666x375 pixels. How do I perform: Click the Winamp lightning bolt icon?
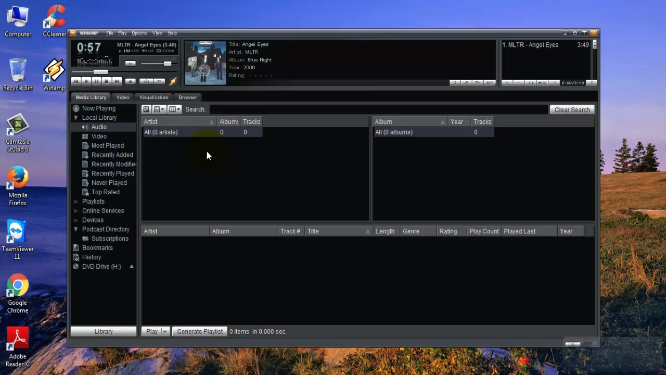pos(173,82)
